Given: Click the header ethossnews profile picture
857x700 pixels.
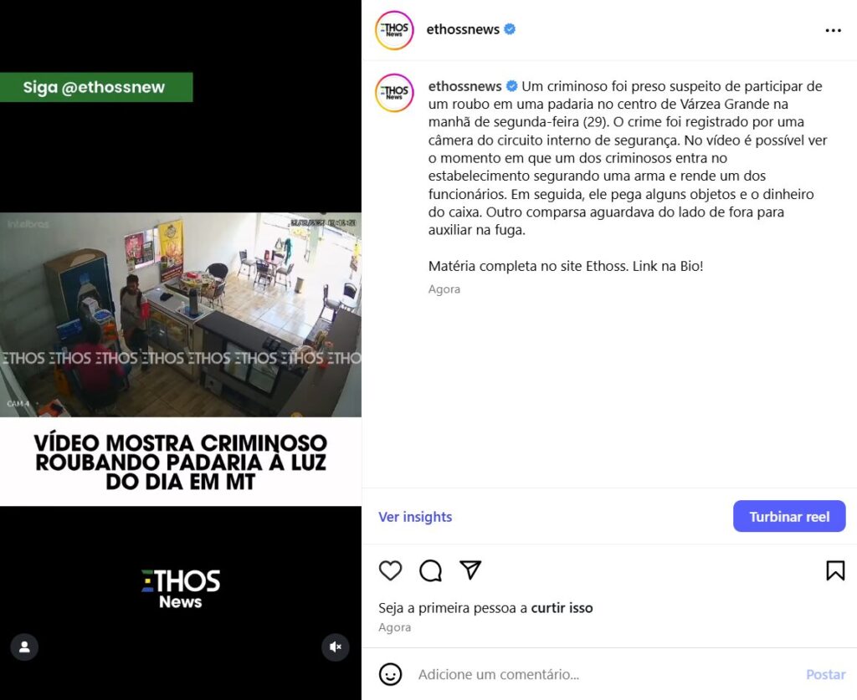Looking at the screenshot, I should 394,30.
